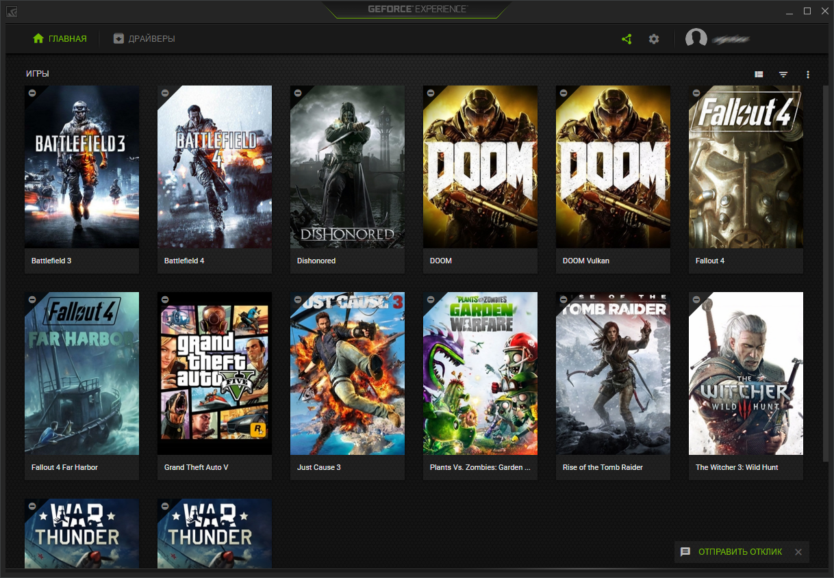Screen dimensions: 834x578
Task: Switch the games view layout icon
Action: (759, 75)
